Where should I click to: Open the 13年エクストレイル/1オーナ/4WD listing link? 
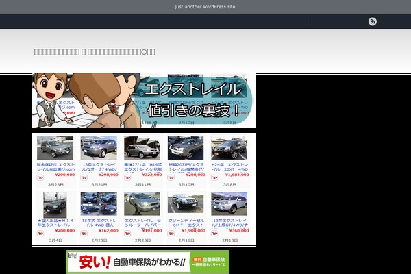click(x=99, y=167)
